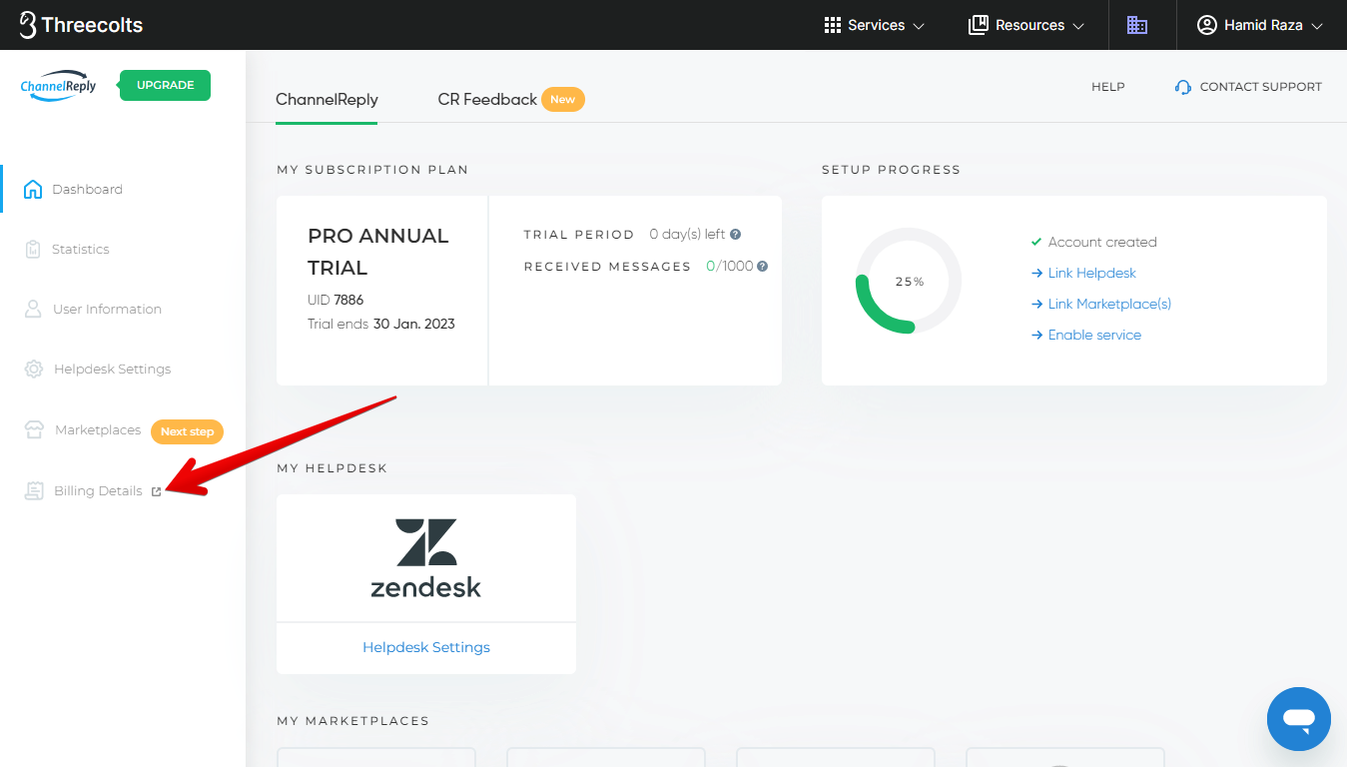Click the New badge on CR Feedback
The height and width of the screenshot is (767, 1347).
(563, 100)
